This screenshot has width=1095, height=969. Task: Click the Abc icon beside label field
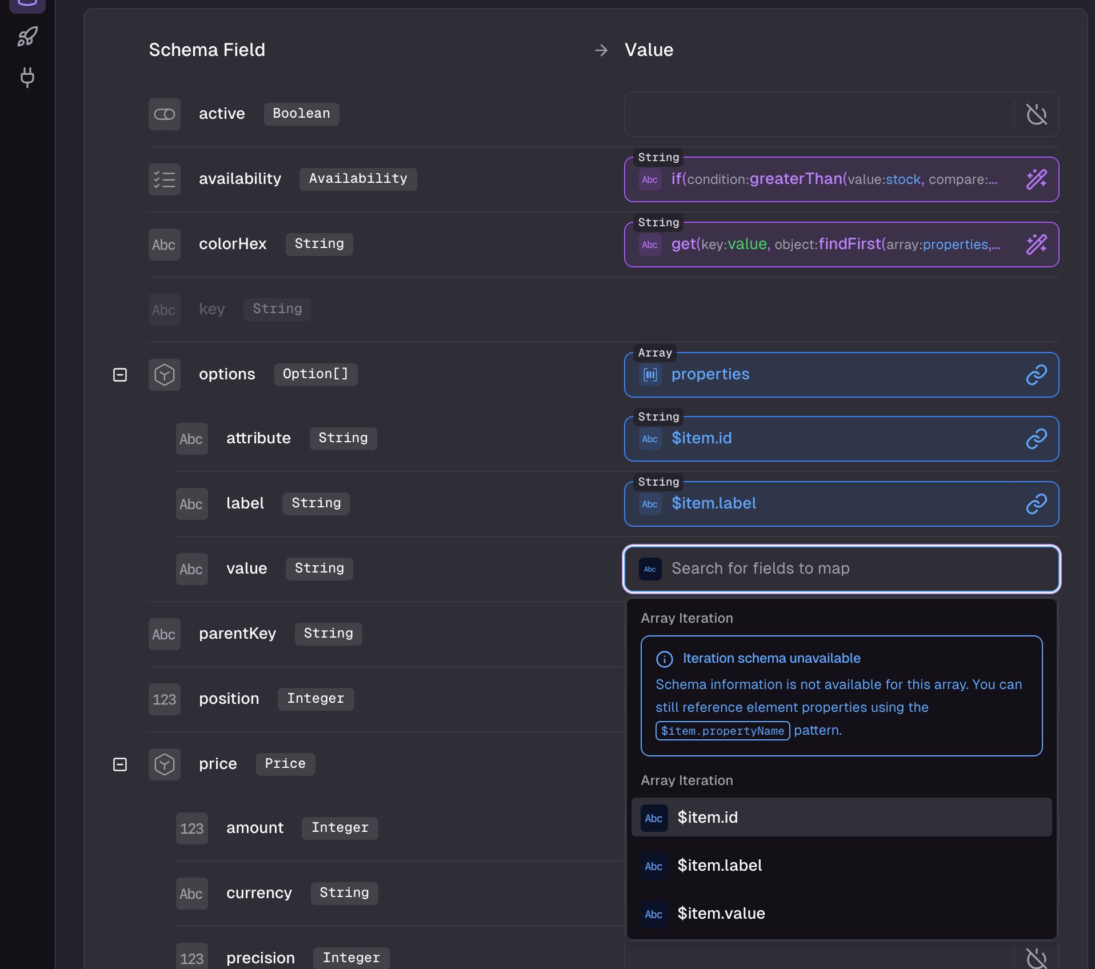pos(192,504)
